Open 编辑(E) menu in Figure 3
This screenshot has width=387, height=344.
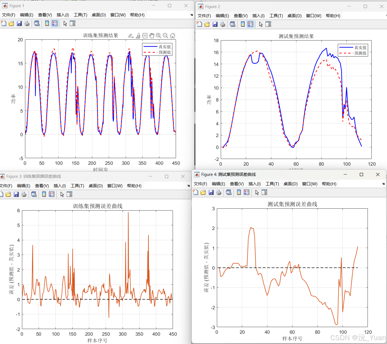click(x=24, y=186)
